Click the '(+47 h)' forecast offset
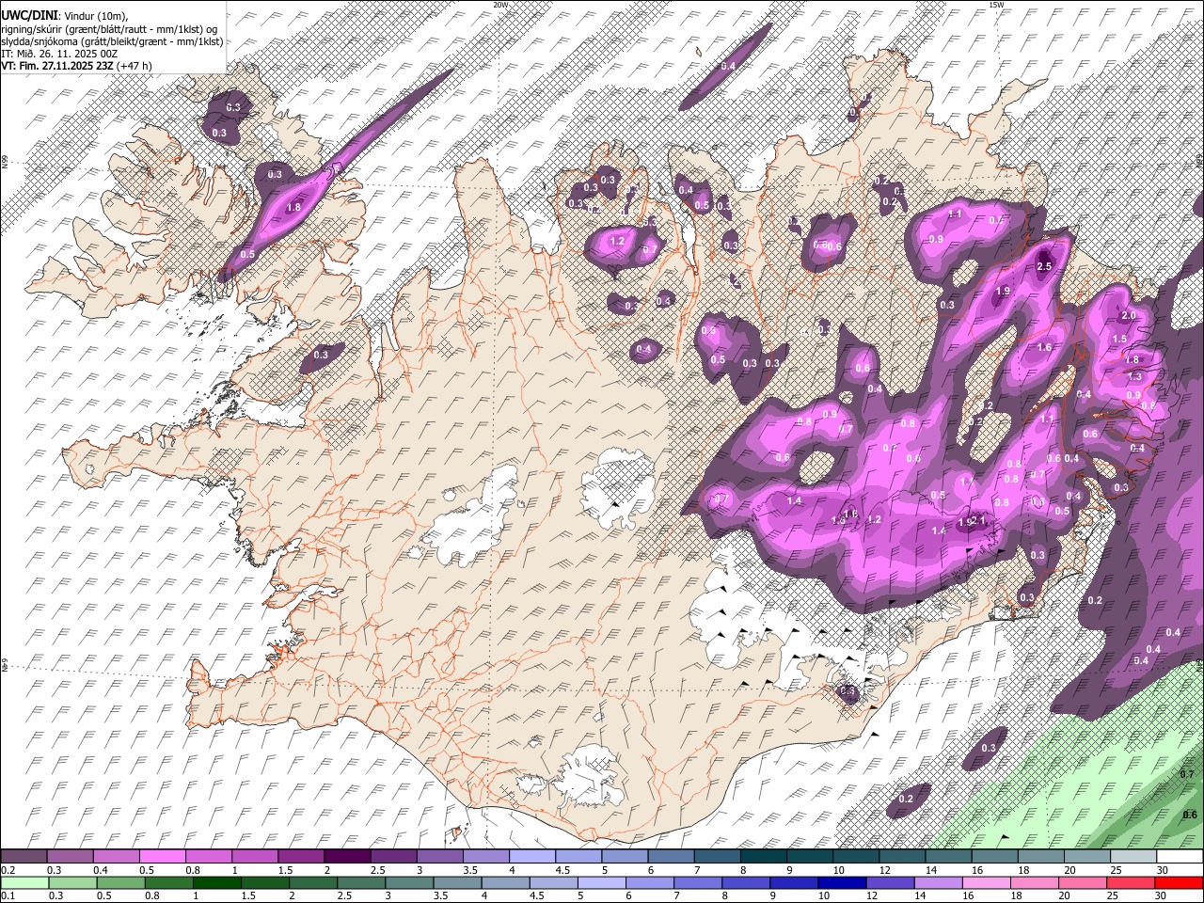 [x=135, y=67]
